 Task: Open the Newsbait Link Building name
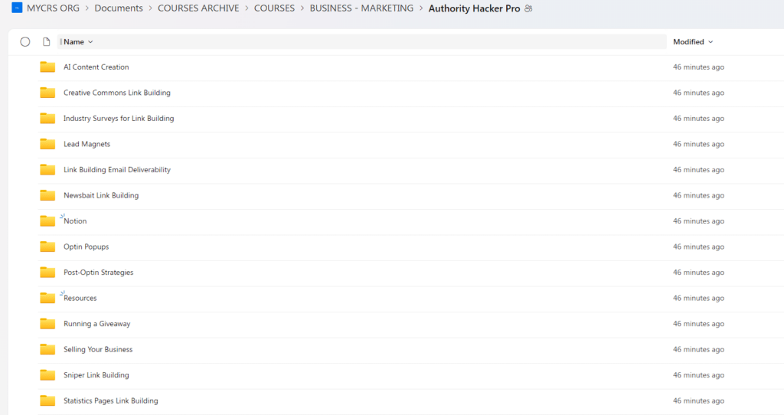tap(101, 195)
